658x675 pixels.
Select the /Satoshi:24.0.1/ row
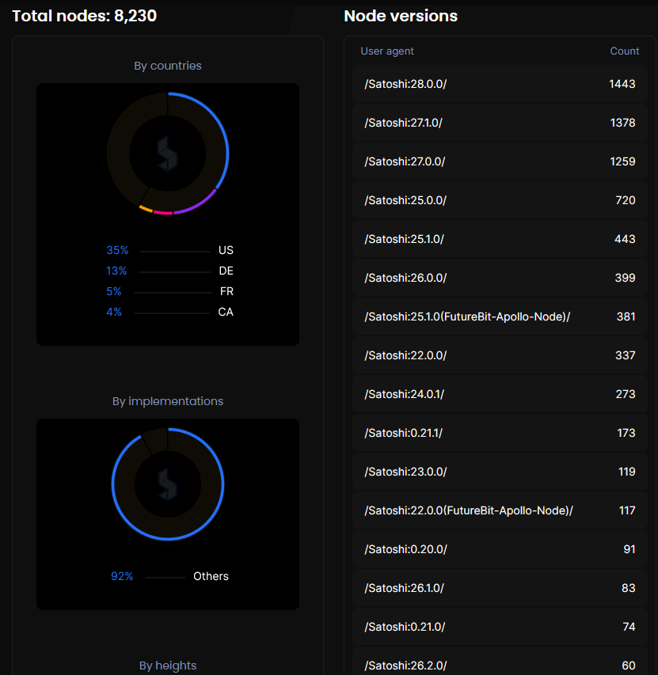pos(500,394)
